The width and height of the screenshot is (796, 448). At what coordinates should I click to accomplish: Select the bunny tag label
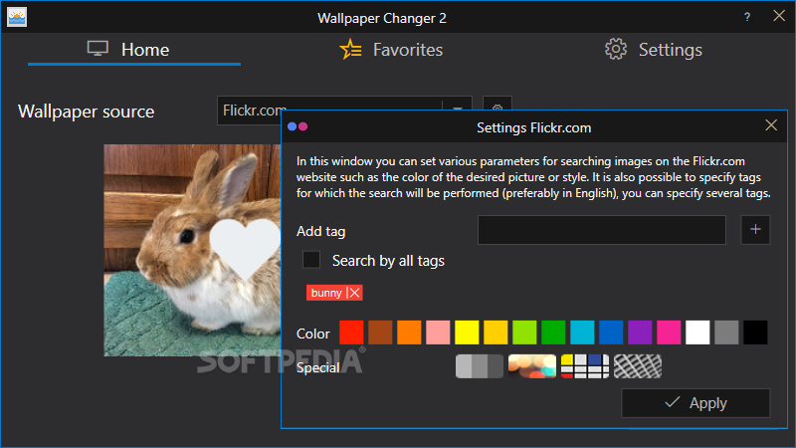tap(326, 293)
